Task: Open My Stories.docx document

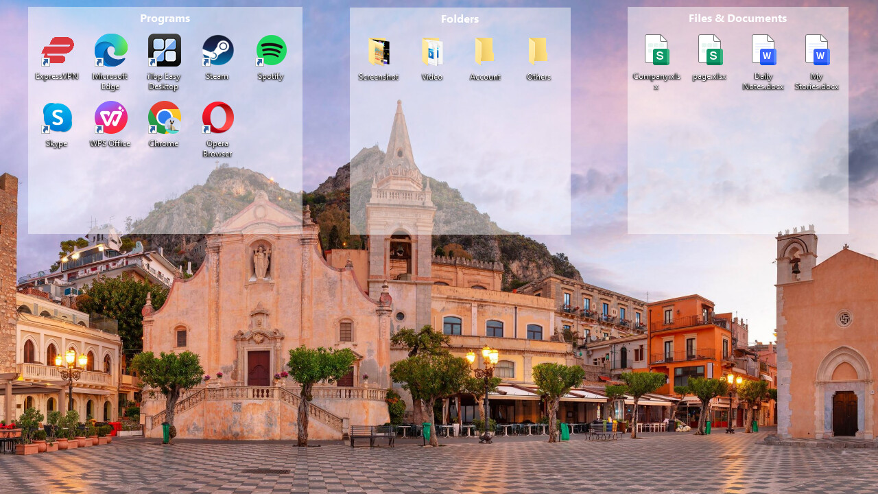Action: coord(817,50)
